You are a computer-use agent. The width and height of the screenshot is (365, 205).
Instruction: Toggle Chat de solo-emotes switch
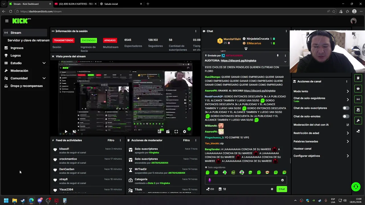(x=346, y=116)
